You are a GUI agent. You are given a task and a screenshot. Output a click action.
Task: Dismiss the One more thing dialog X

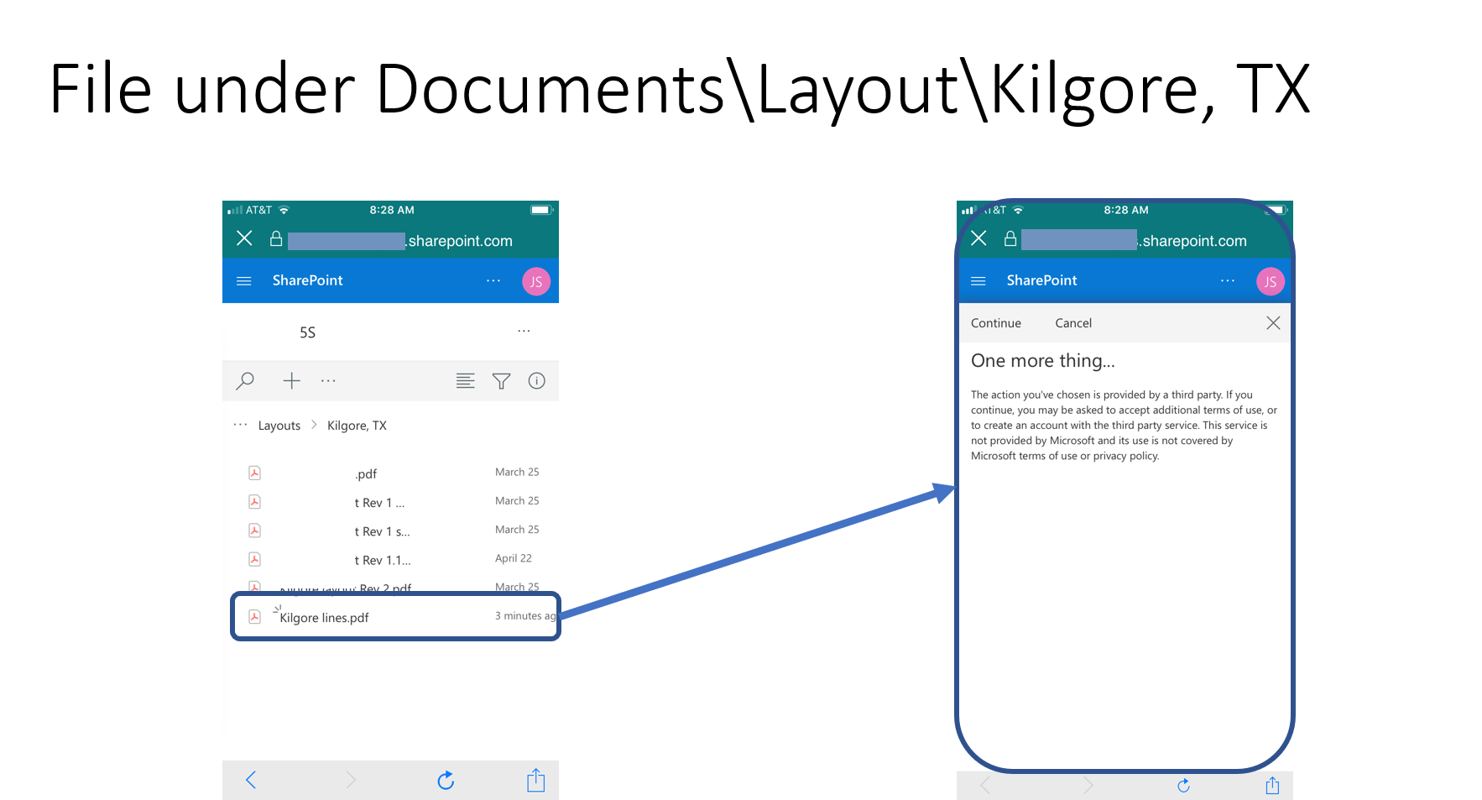tap(1273, 323)
